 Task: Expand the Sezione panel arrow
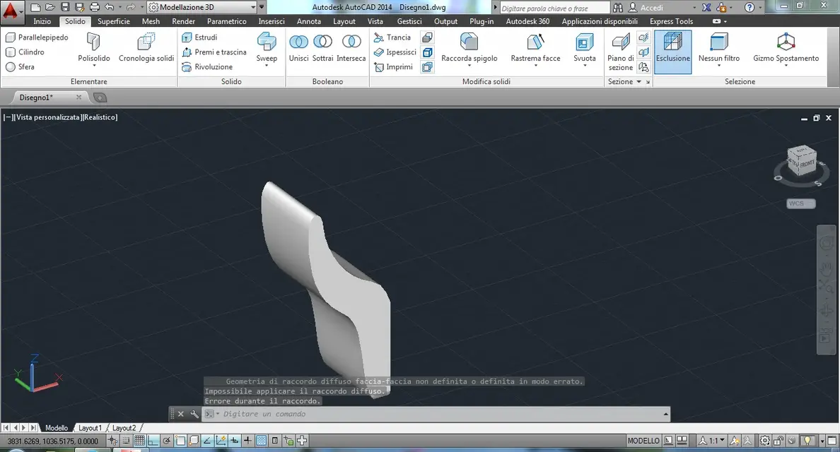(x=638, y=82)
